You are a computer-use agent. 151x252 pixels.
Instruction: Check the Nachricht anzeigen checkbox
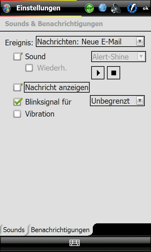(17, 88)
